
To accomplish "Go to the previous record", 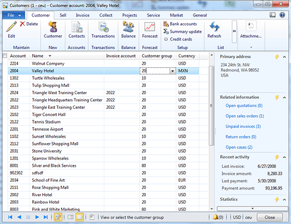I will [x=19, y=217].
